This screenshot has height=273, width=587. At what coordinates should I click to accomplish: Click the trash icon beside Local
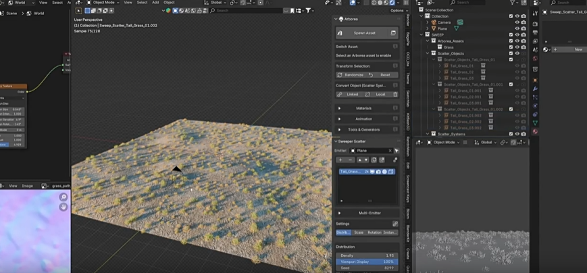coord(395,95)
